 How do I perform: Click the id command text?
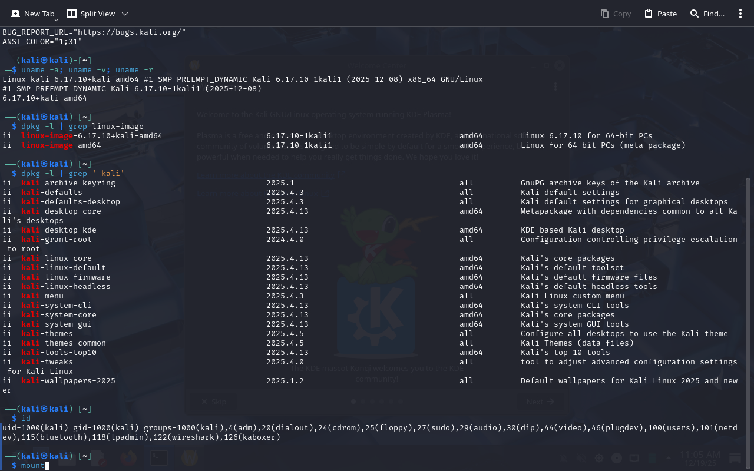[x=26, y=419]
